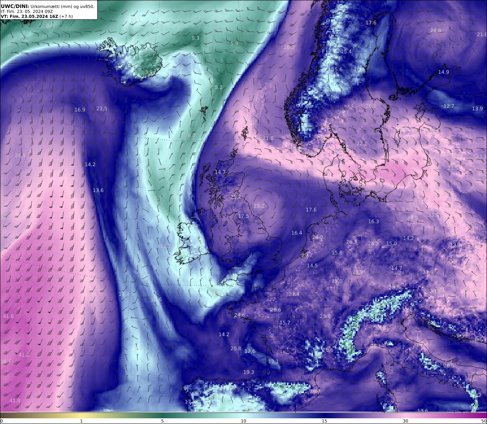Viewport: 487px width, 424px height.
Task: Click the 26.9 value near the Netherlands
Action: [x=317, y=237]
